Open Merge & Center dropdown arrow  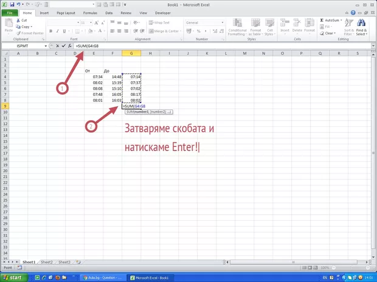[181, 31]
